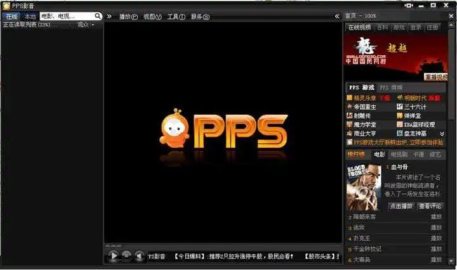Switch to the 在线 tab
Viewport: 457px width, 270px height.
[x=11, y=16]
